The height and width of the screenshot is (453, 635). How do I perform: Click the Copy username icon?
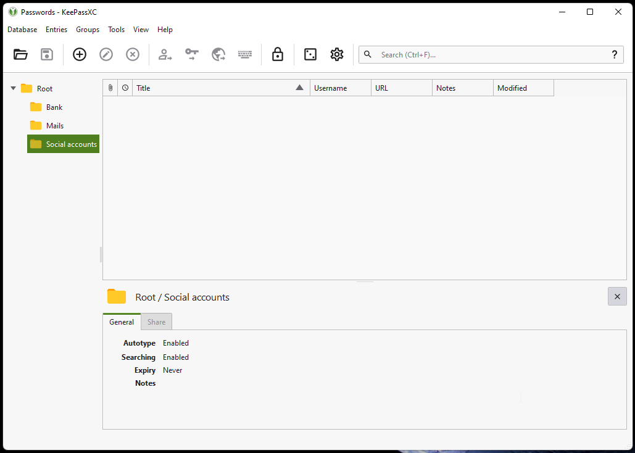point(165,54)
